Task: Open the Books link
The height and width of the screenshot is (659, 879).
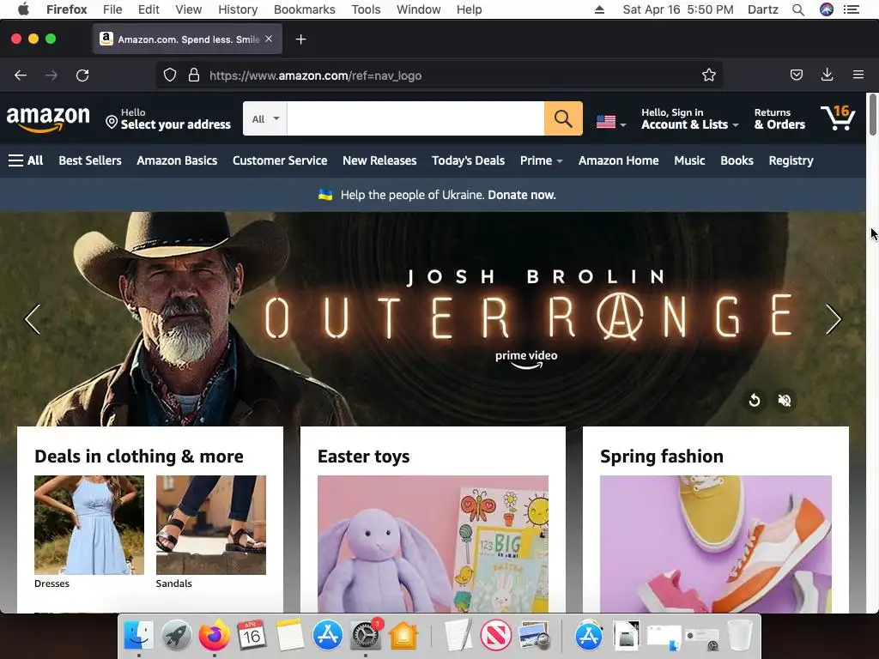Action: pyautogui.click(x=737, y=160)
